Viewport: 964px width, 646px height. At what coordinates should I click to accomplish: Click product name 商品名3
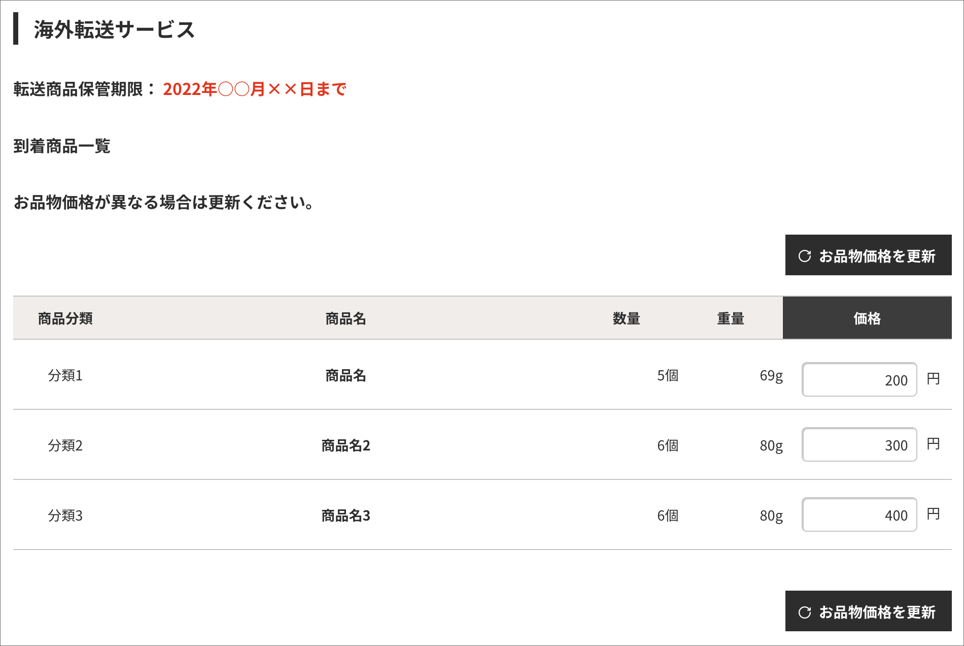coord(346,515)
